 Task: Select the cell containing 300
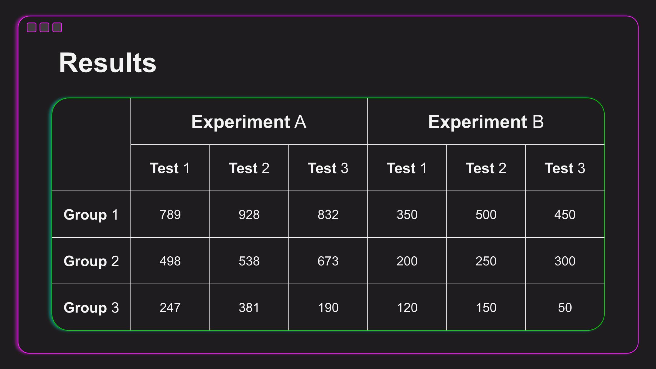(565, 261)
